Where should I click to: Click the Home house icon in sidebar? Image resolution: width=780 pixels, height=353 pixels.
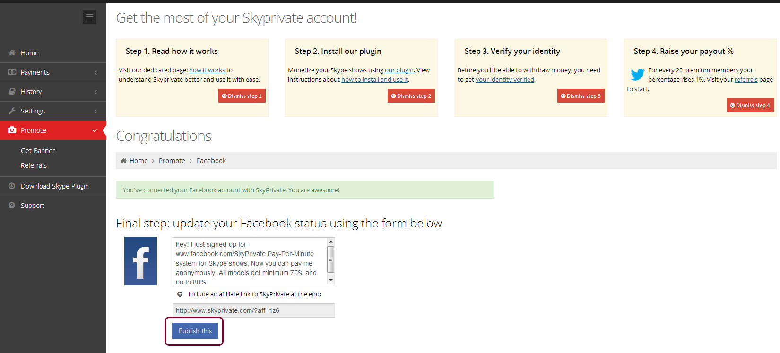pyautogui.click(x=12, y=52)
